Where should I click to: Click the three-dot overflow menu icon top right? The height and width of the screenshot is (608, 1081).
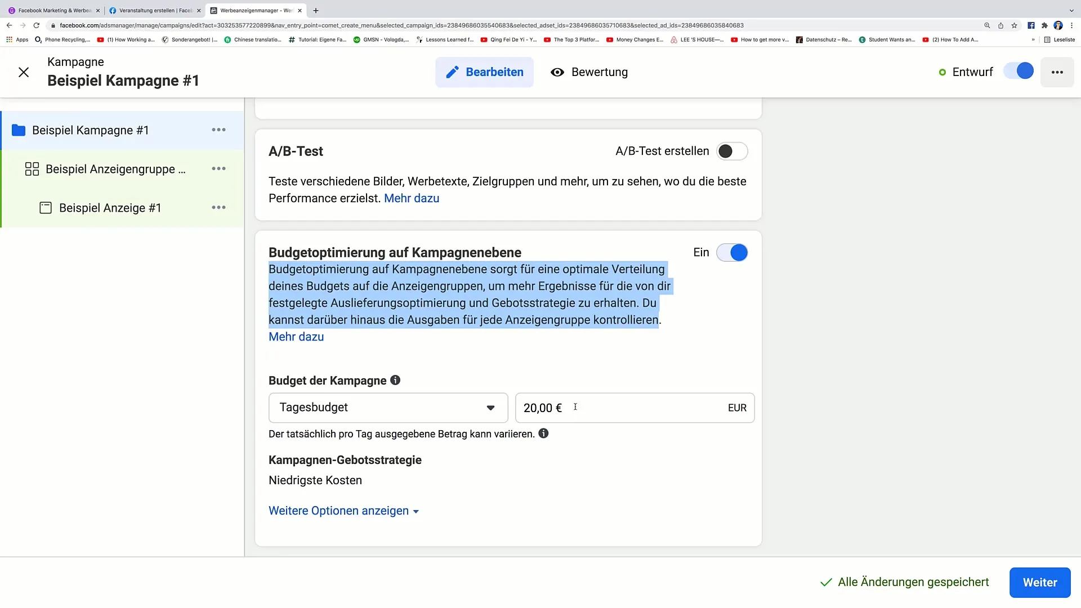point(1058,72)
